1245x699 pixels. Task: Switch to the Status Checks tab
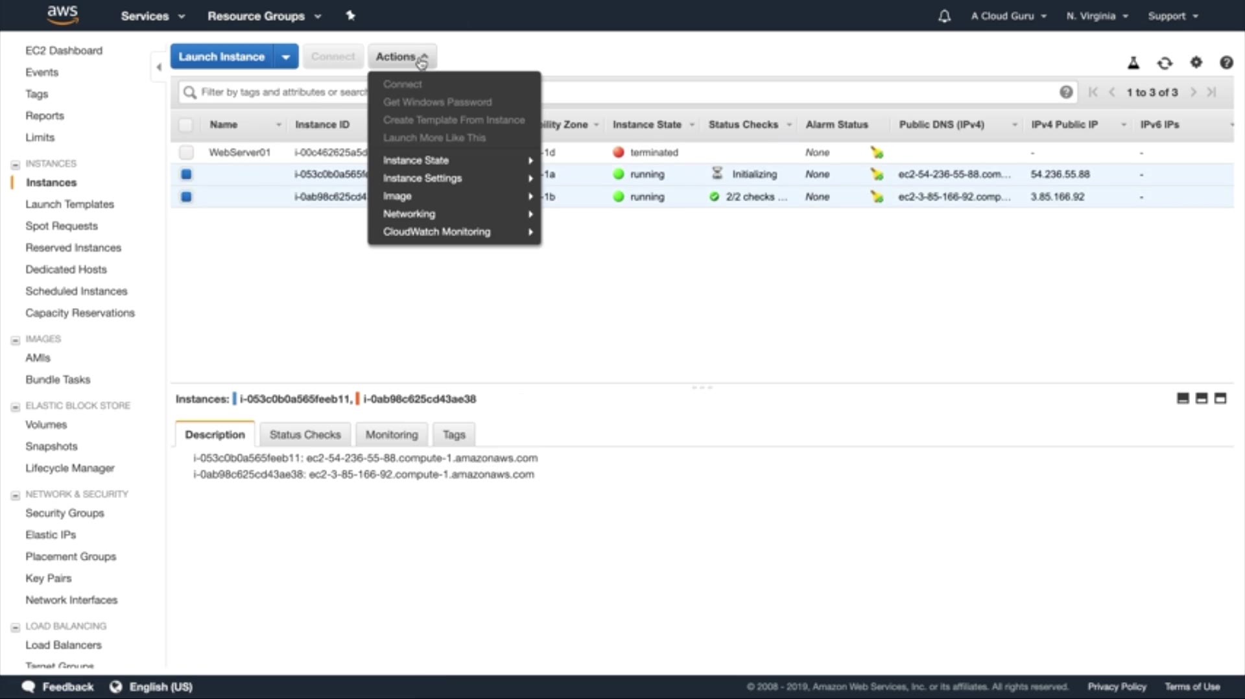(x=305, y=434)
